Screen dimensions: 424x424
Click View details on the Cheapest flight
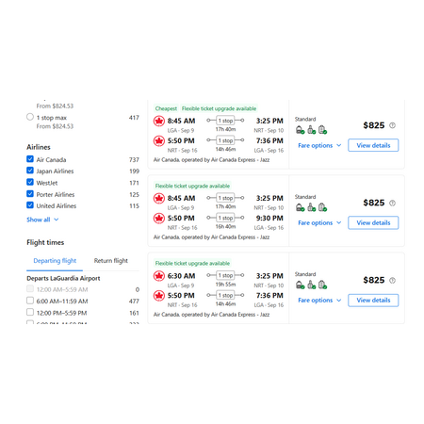click(x=373, y=145)
